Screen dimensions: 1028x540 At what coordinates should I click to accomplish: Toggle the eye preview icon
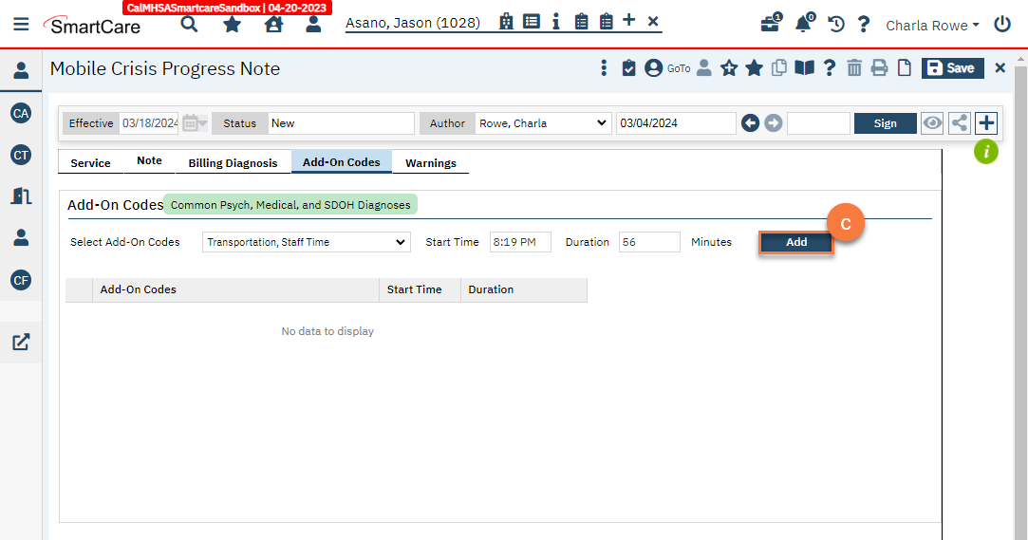[932, 123]
